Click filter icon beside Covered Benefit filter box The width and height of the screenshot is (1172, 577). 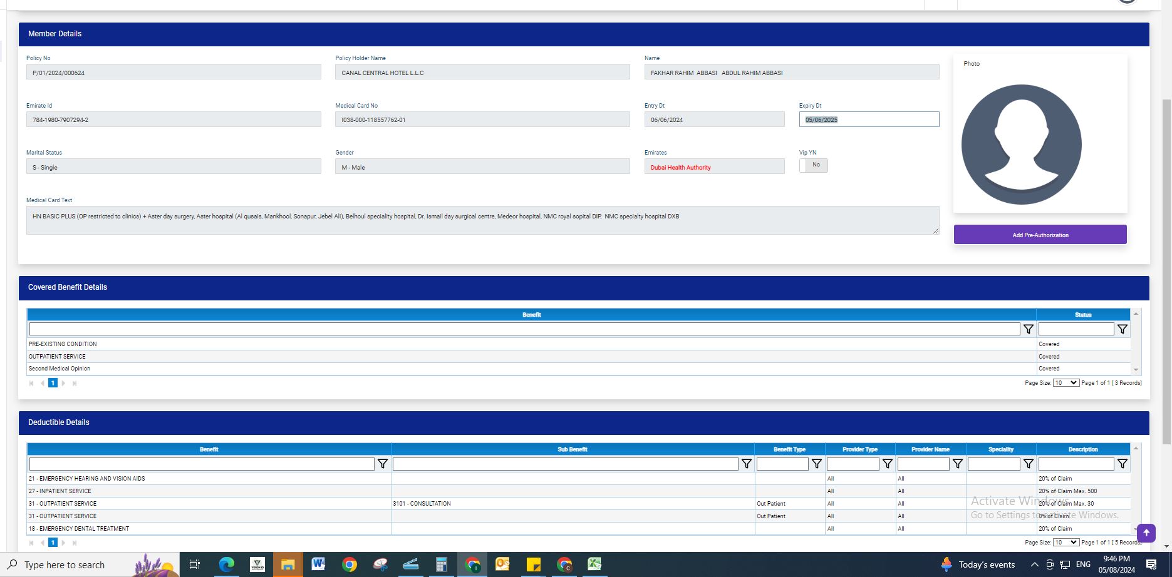coord(1028,329)
